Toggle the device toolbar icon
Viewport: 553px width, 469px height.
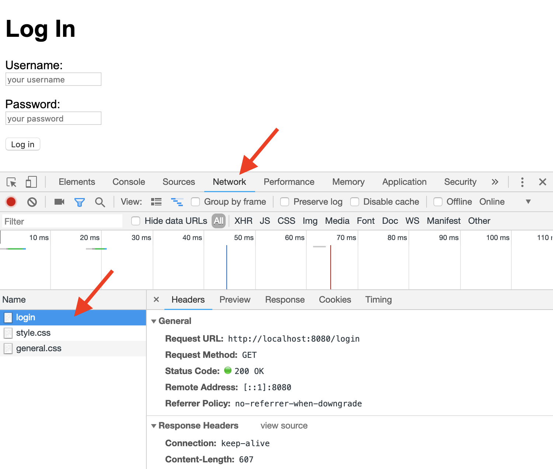pyautogui.click(x=31, y=182)
